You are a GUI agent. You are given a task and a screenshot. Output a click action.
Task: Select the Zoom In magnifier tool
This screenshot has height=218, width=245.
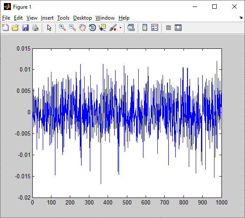tap(62, 27)
